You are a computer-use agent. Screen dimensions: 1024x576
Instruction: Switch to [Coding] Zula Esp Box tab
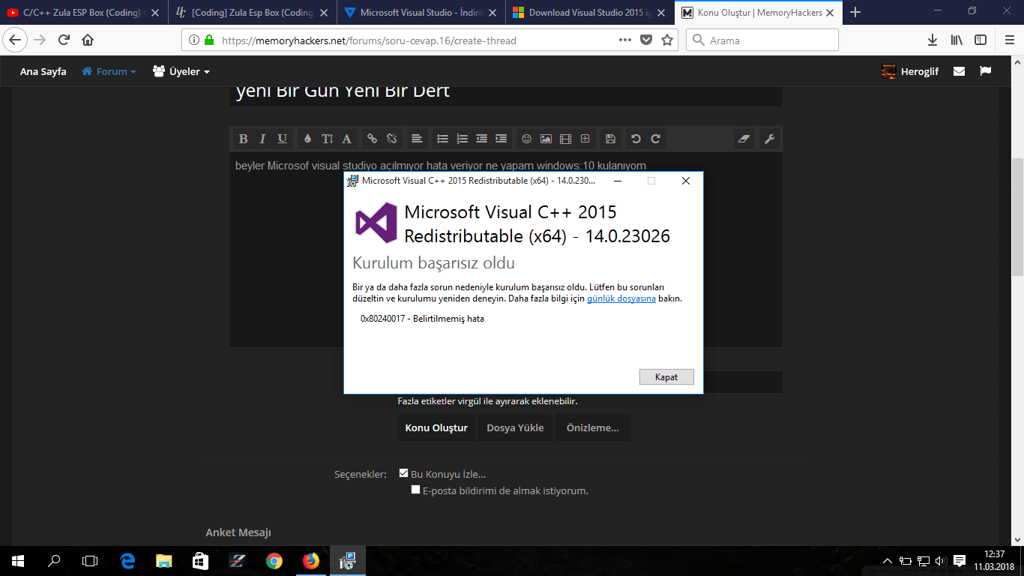[x=252, y=13]
